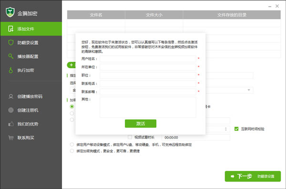286x189 pixels.
Task: Click the 播放器配置 magnifier icon
Action: click(11, 56)
